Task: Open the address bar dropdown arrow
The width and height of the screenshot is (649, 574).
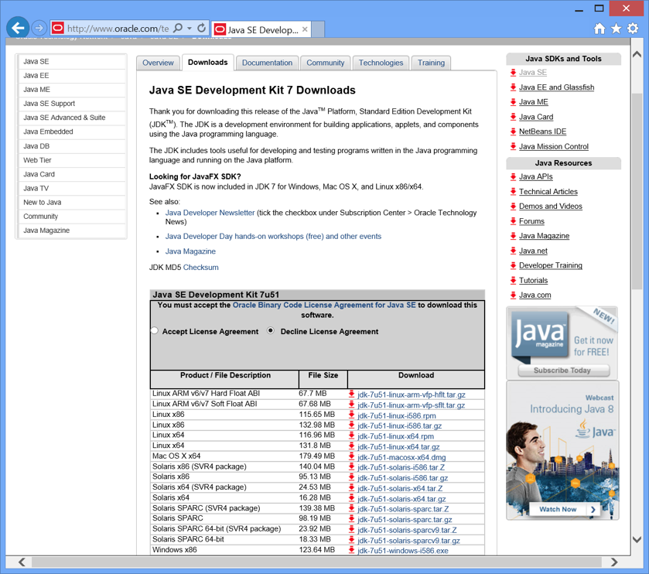Action: coord(190,28)
